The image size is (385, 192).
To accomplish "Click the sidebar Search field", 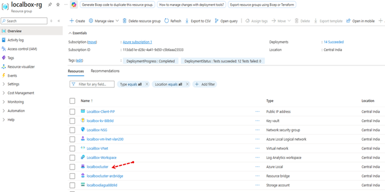I will pos(24,21).
